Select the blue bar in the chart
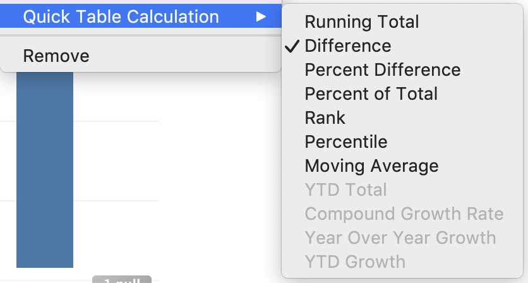 coord(44,171)
